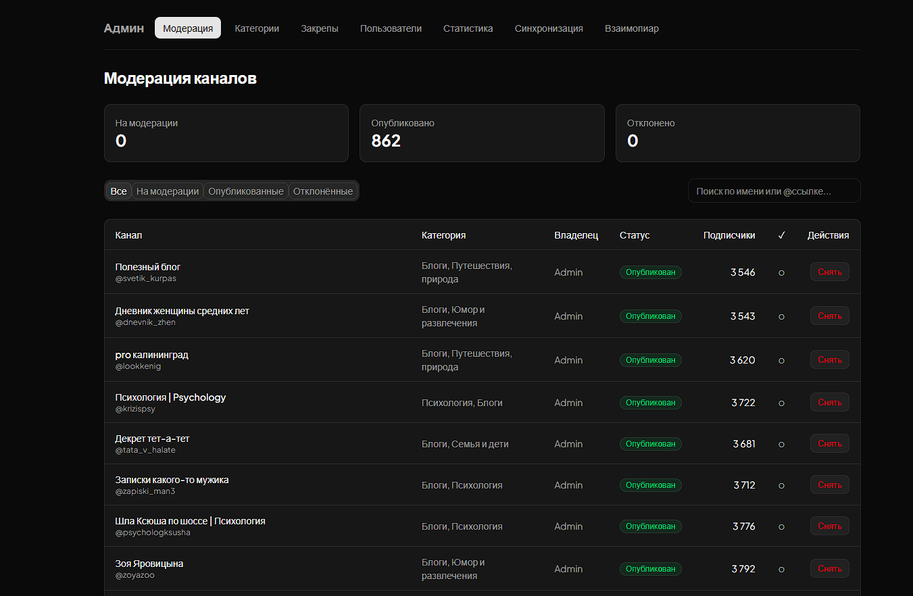Open the Синхронизация tab
The height and width of the screenshot is (596, 913).
[549, 28]
